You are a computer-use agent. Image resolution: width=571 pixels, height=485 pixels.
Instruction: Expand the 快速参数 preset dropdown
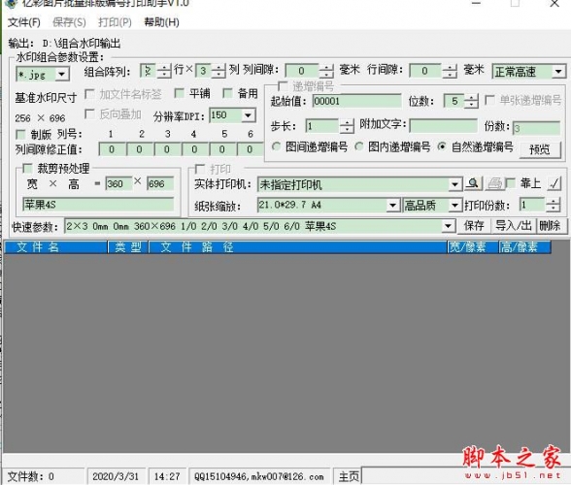[x=448, y=226]
